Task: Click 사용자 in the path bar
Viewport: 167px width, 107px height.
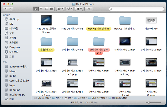Action: pos(57,98)
